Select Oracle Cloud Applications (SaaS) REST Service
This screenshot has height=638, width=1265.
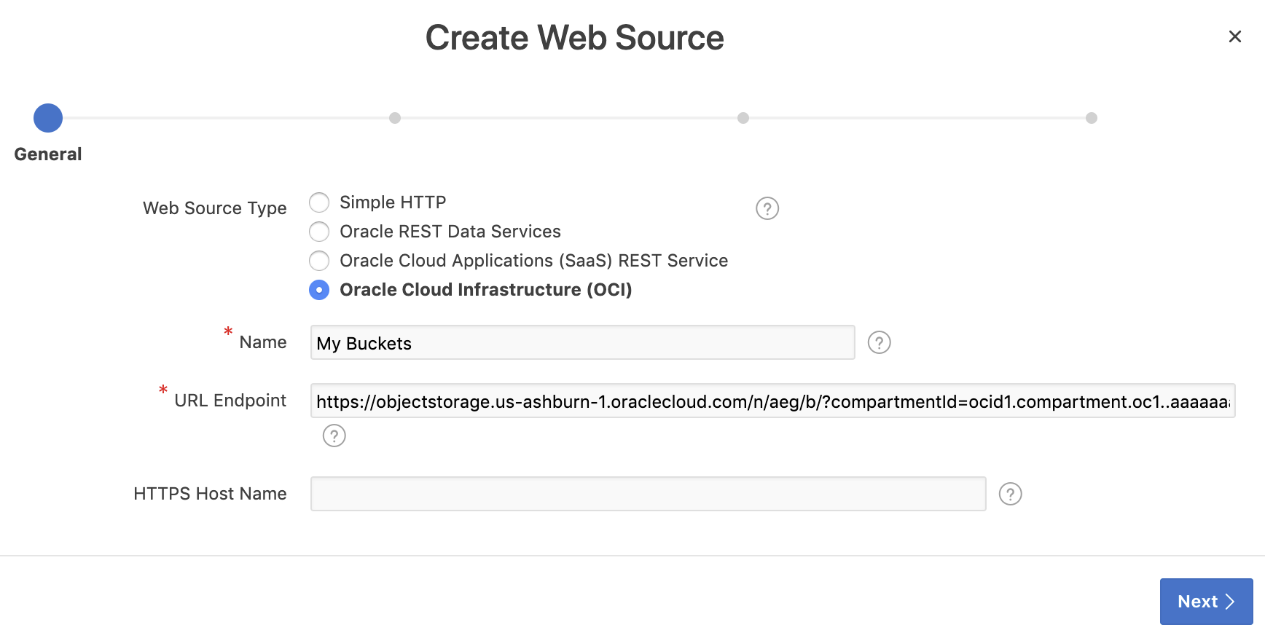tap(319, 261)
